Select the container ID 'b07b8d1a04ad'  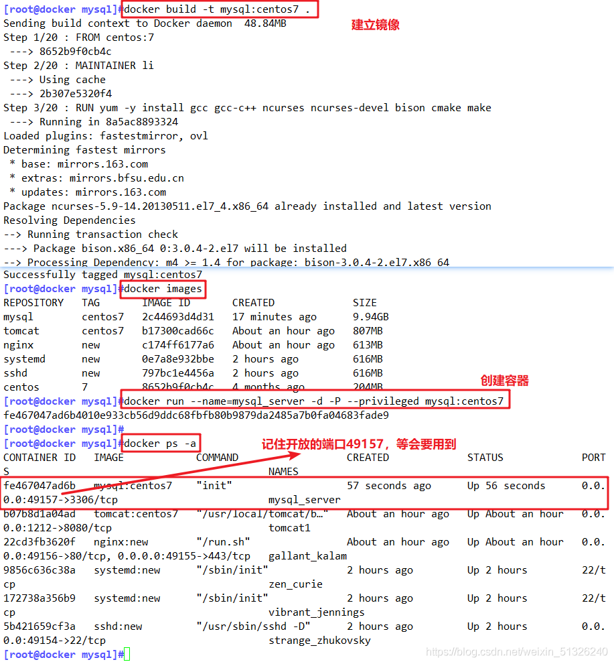click(40, 514)
